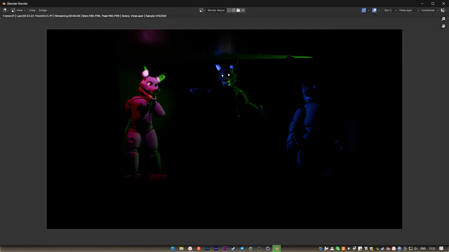Click the "Frame:29" status text
The height and width of the screenshot is (252, 449).
[8, 16]
